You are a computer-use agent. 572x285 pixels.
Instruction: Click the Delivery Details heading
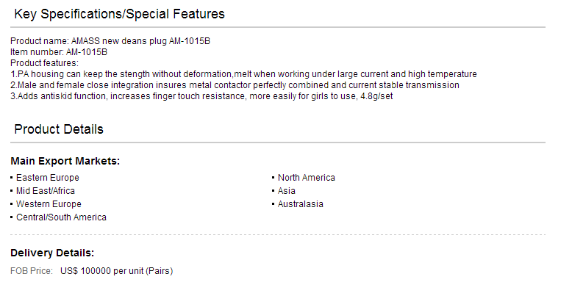[x=52, y=253]
